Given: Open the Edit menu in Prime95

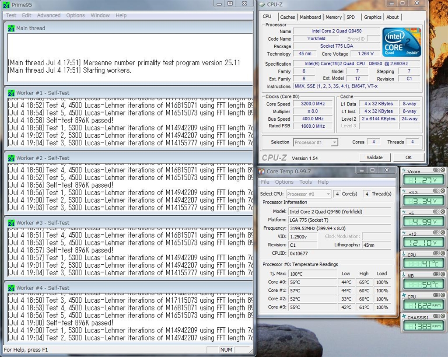Looking at the screenshot, I should [27, 15].
